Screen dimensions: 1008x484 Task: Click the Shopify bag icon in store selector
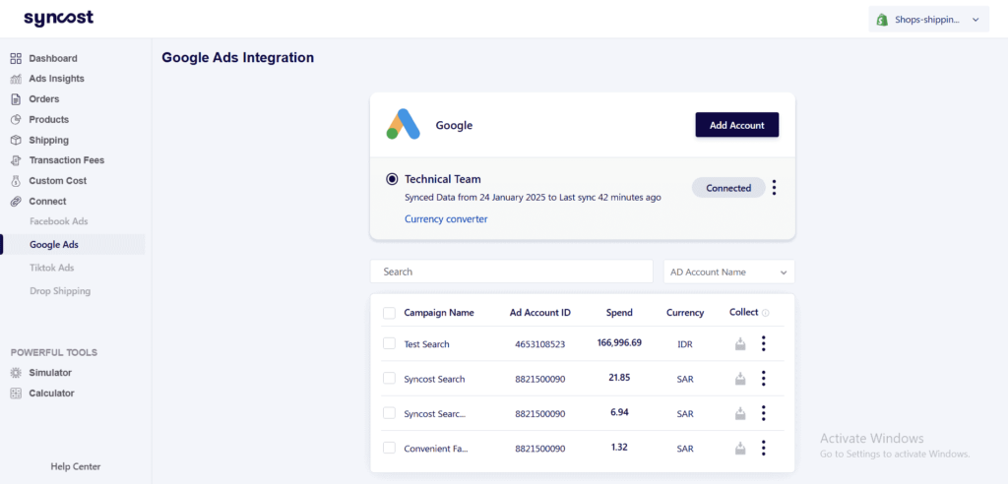(881, 20)
